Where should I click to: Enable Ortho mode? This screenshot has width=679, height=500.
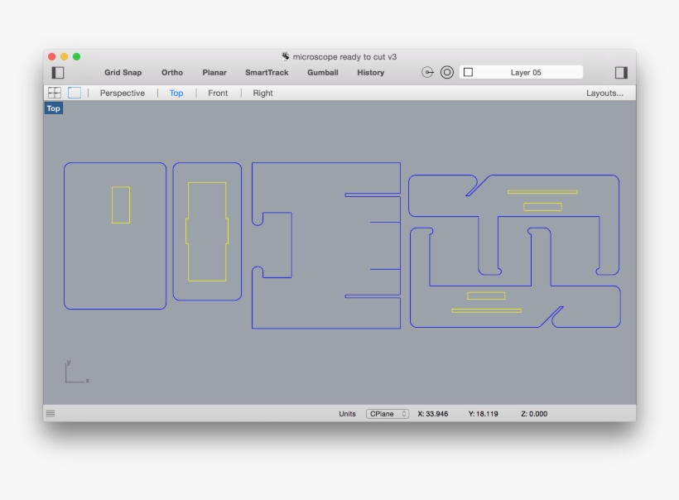click(171, 73)
